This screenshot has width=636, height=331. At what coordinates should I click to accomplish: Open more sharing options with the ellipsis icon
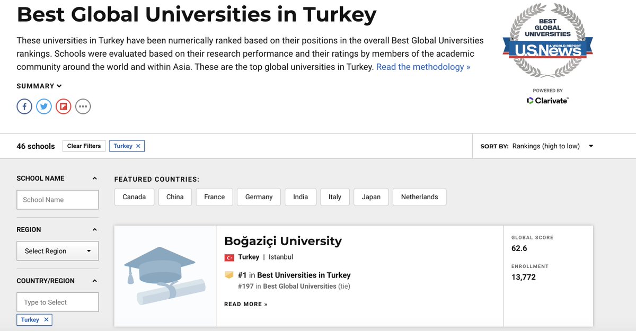coord(83,106)
